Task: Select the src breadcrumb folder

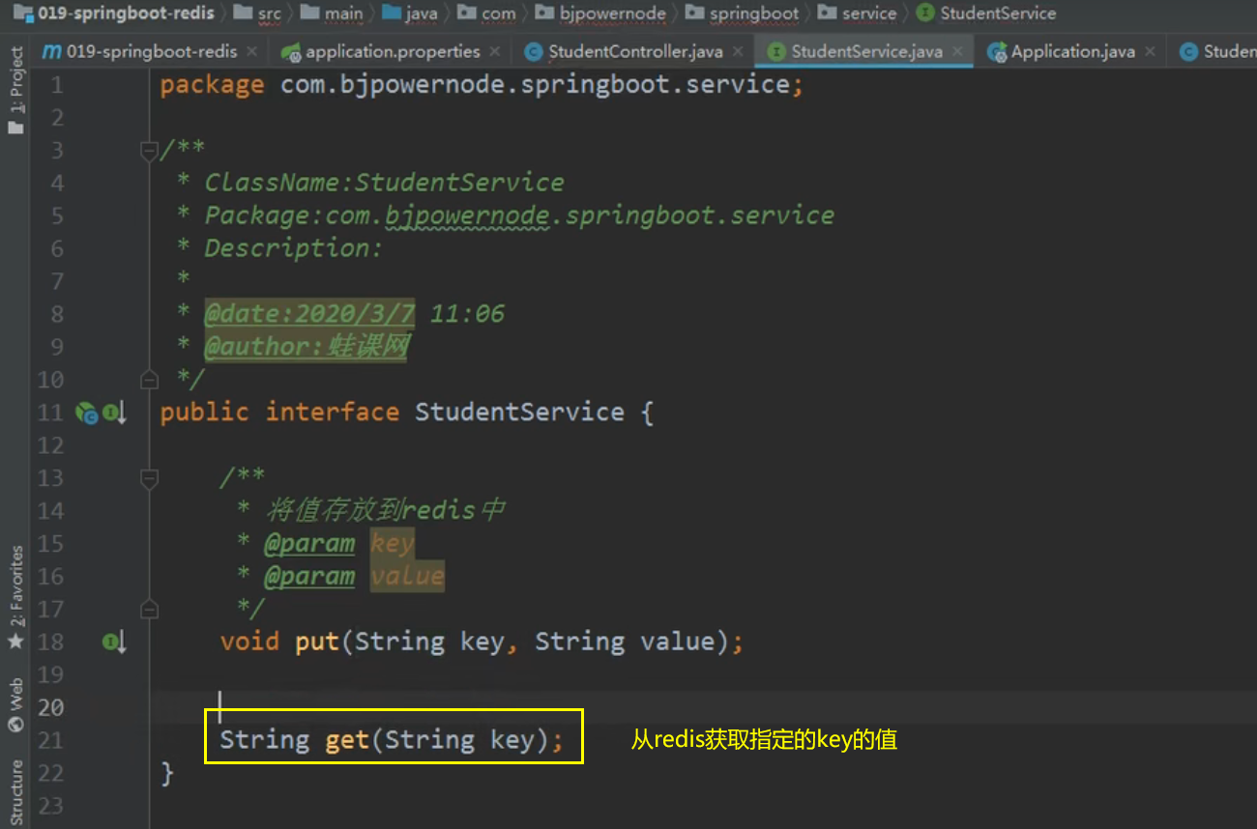Action: [258, 13]
